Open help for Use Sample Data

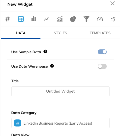[x=45, y=52]
